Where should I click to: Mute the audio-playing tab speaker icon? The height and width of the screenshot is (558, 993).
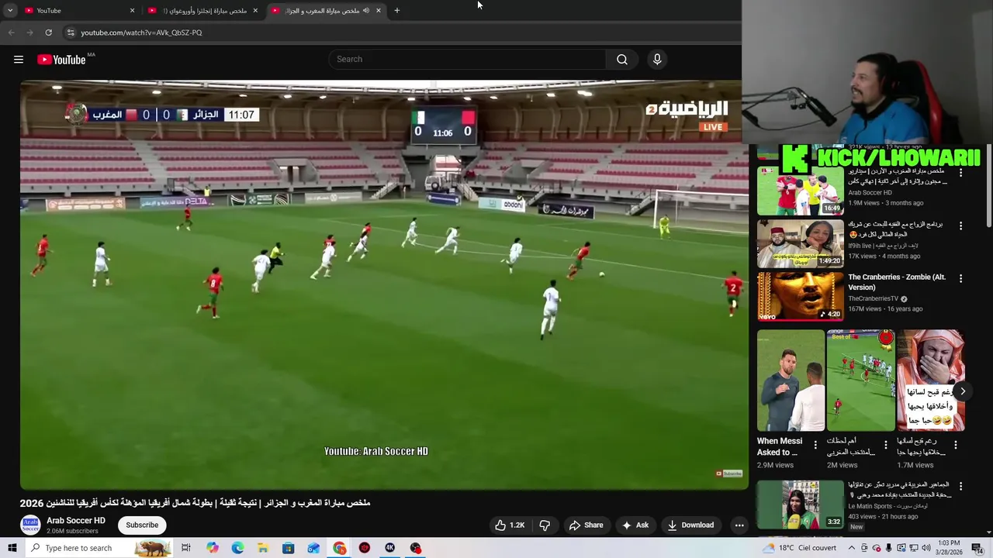(x=366, y=10)
